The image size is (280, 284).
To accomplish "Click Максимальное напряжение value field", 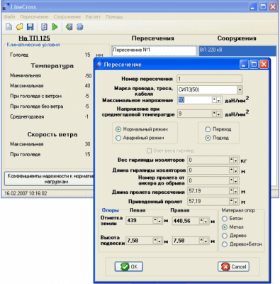I will 194,100.
